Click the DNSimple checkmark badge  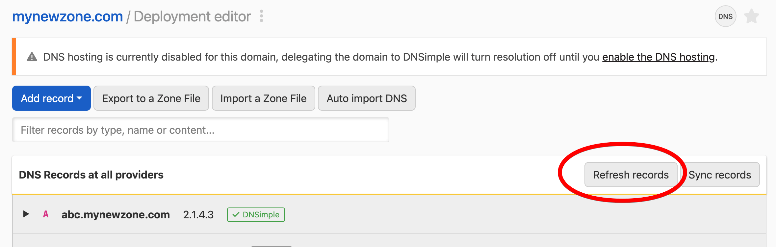point(256,215)
